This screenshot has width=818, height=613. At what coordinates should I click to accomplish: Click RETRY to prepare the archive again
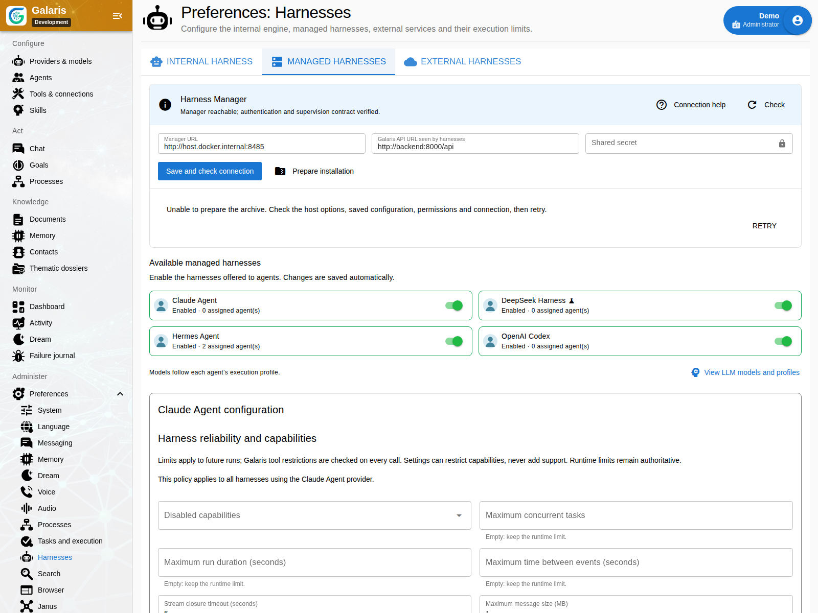(x=764, y=226)
